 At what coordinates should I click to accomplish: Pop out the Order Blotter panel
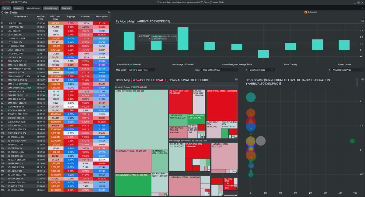(x=109, y=12)
